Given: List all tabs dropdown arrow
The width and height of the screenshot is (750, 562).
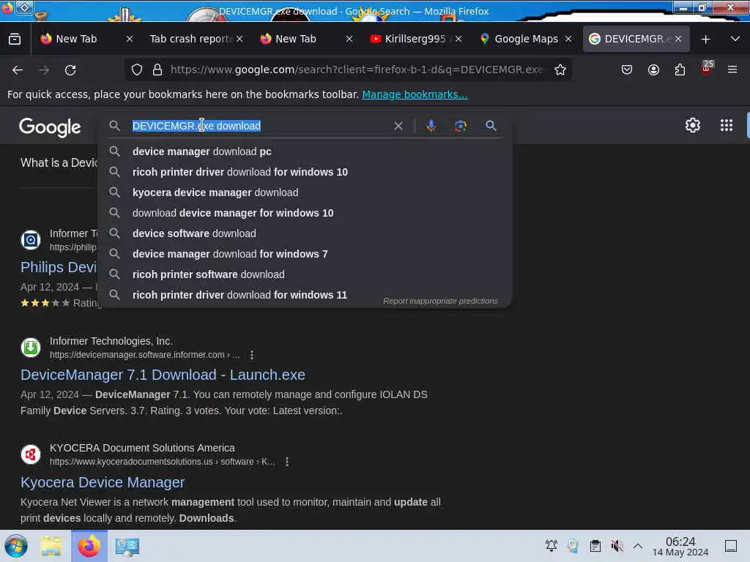Looking at the screenshot, I should (x=735, y=39).
